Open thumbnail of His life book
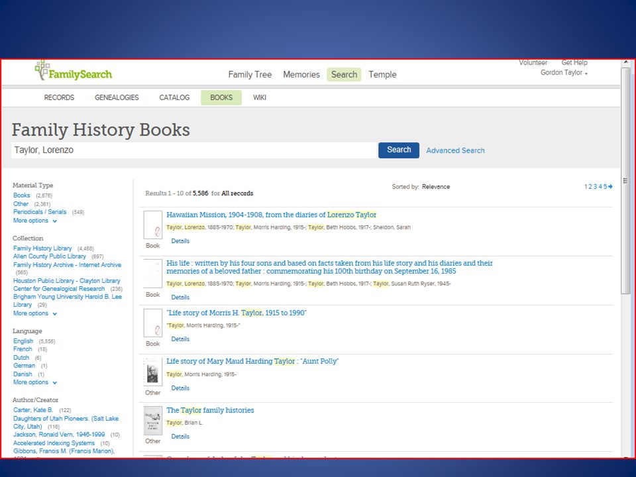Viewport: 636px width, 477px height. [153, 274]
